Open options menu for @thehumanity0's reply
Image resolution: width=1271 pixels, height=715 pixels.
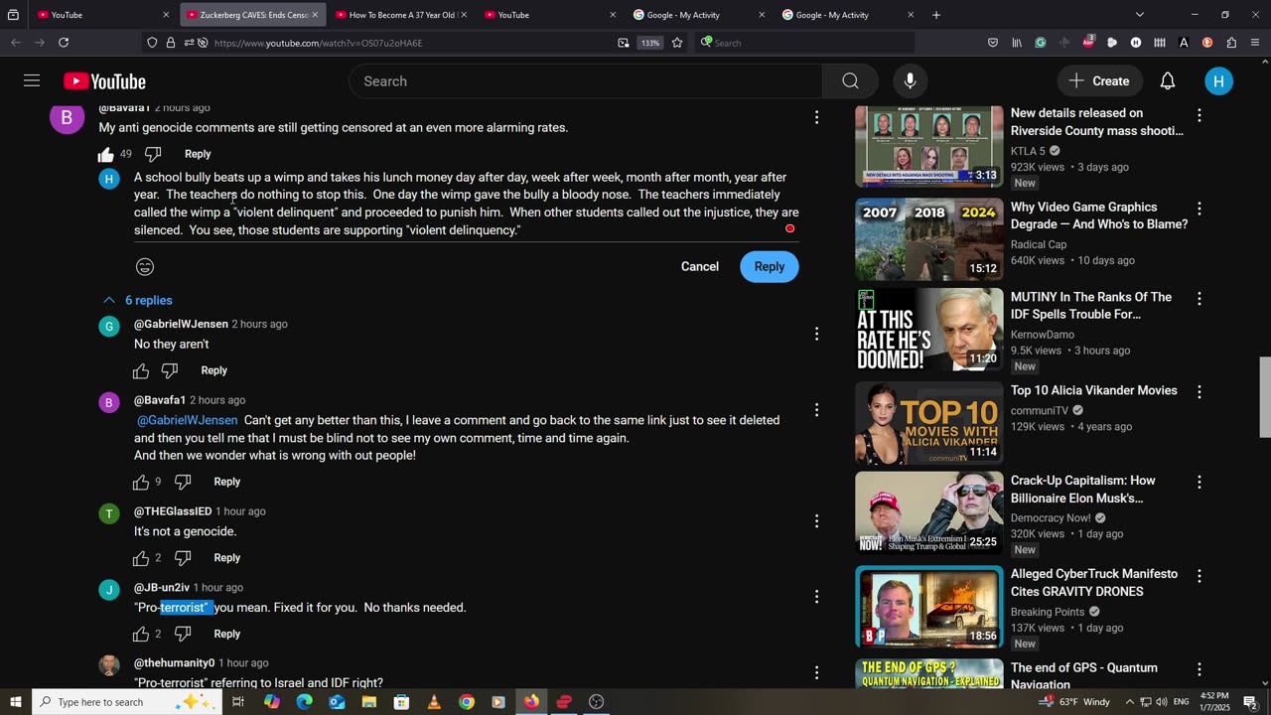click(x=816, y=672)
